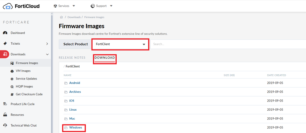Click the Tickets tag icon
306x133 pixels.
click(5, 44)
